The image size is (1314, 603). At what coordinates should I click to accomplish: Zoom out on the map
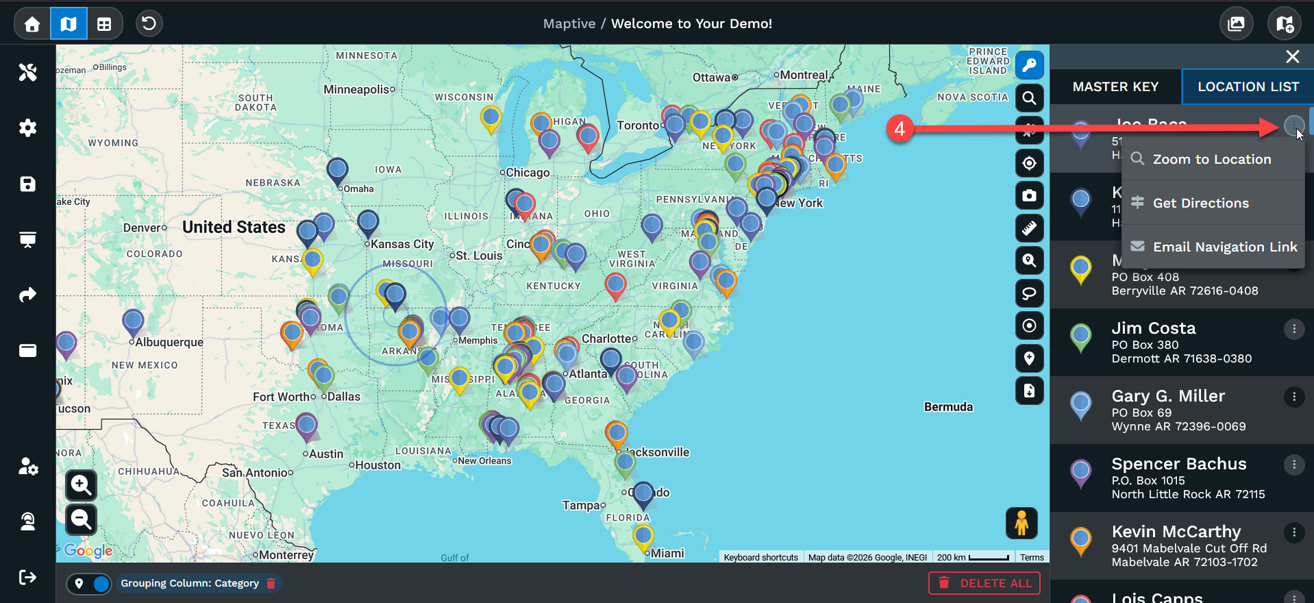[x=81, y=519]
